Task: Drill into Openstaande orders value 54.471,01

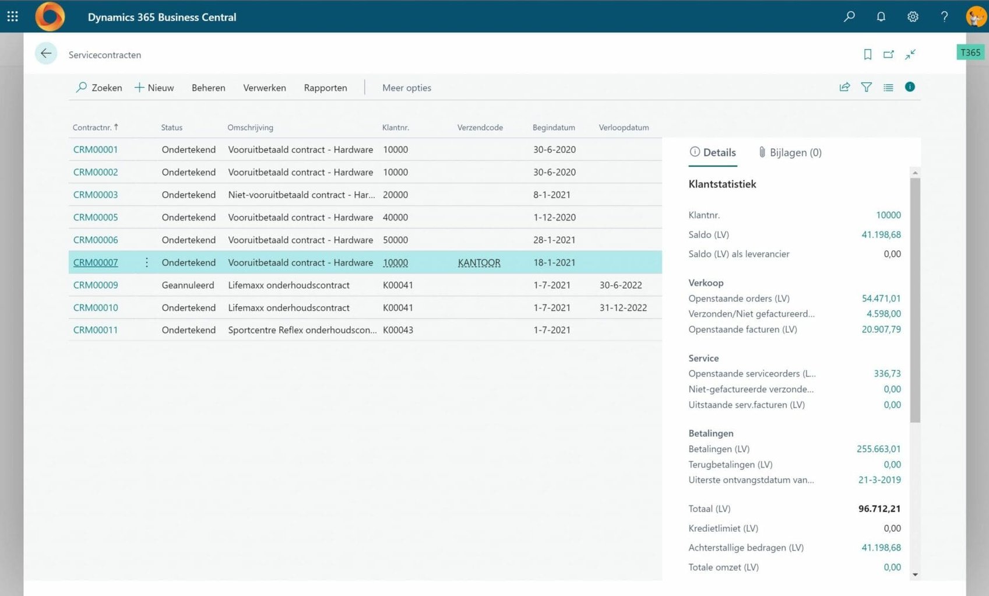Action: coord(881,299)
